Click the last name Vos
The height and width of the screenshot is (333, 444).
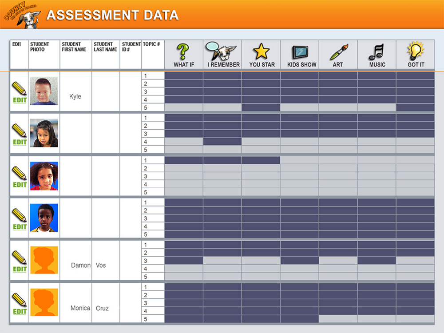pyautogui.click(x=101, y=266)
